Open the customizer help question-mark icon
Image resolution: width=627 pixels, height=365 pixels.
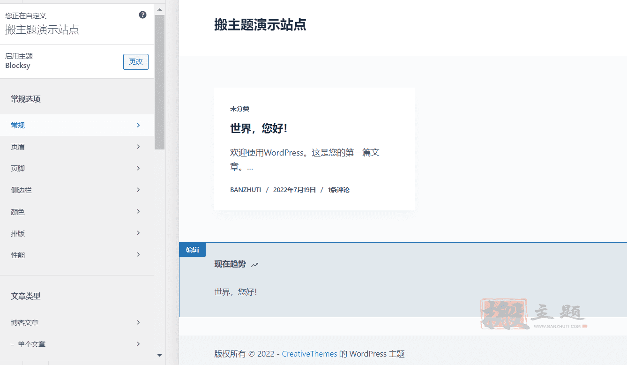coord(143,15)
